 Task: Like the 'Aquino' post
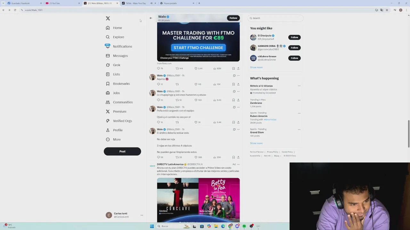196,84
